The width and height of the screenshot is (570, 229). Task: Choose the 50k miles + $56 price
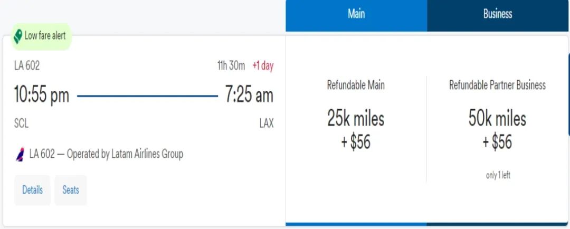tap(497, 130)
